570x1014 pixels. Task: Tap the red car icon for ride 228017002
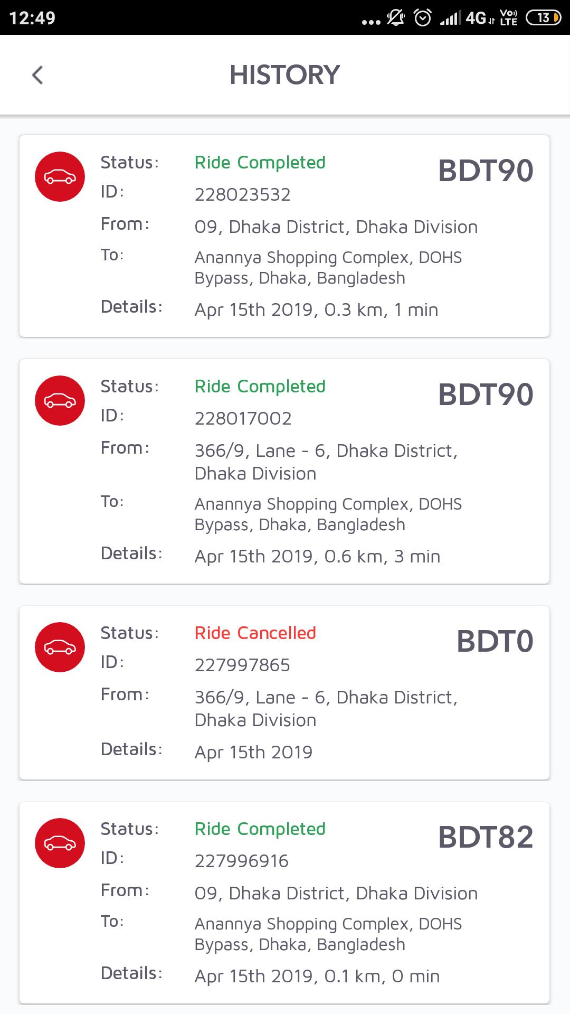(60, 401)
